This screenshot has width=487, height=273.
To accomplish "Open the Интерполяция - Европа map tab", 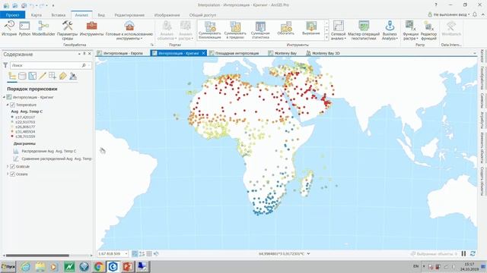I will click(x=123, y=53).
